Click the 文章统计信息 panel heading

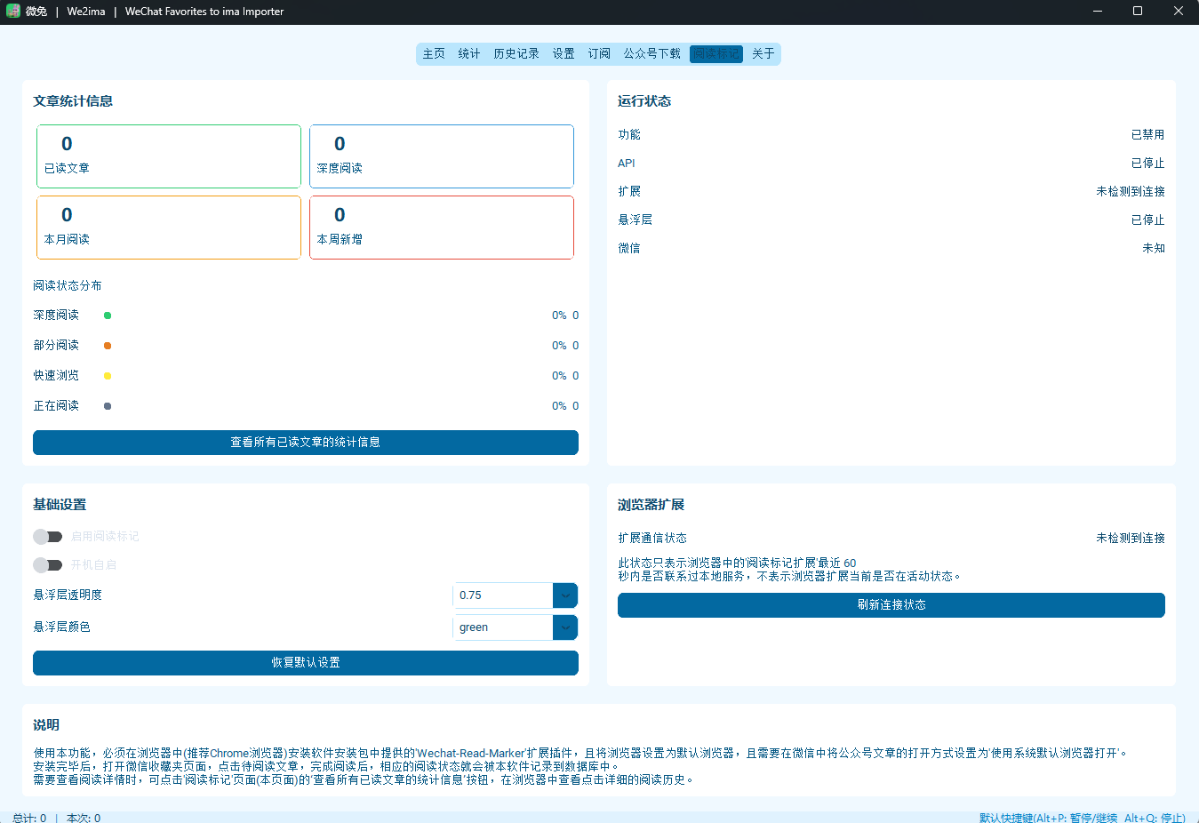[73, 101]
